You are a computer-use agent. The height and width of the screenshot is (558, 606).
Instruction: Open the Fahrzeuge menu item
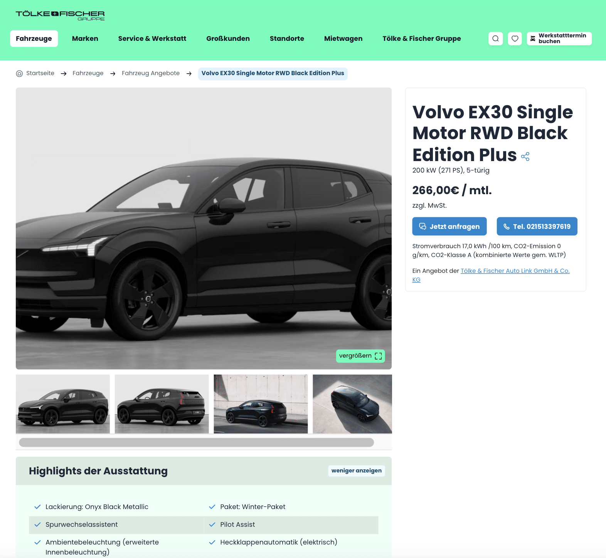click(x=34, y=39)
